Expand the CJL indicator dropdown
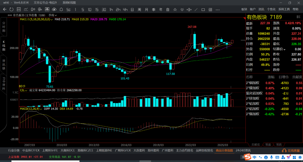 (26, 90)
